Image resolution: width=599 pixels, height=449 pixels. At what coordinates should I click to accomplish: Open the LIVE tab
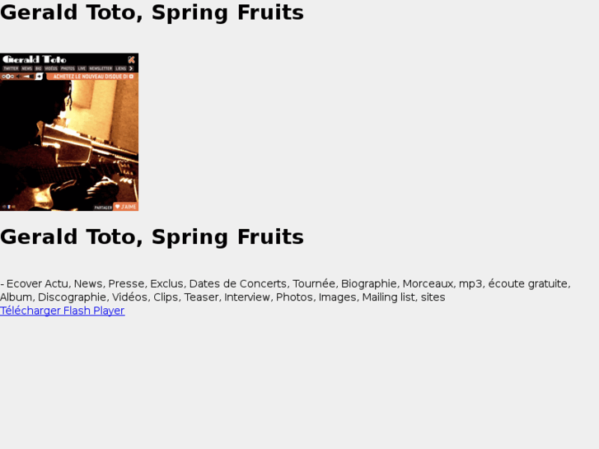point(82,68)
